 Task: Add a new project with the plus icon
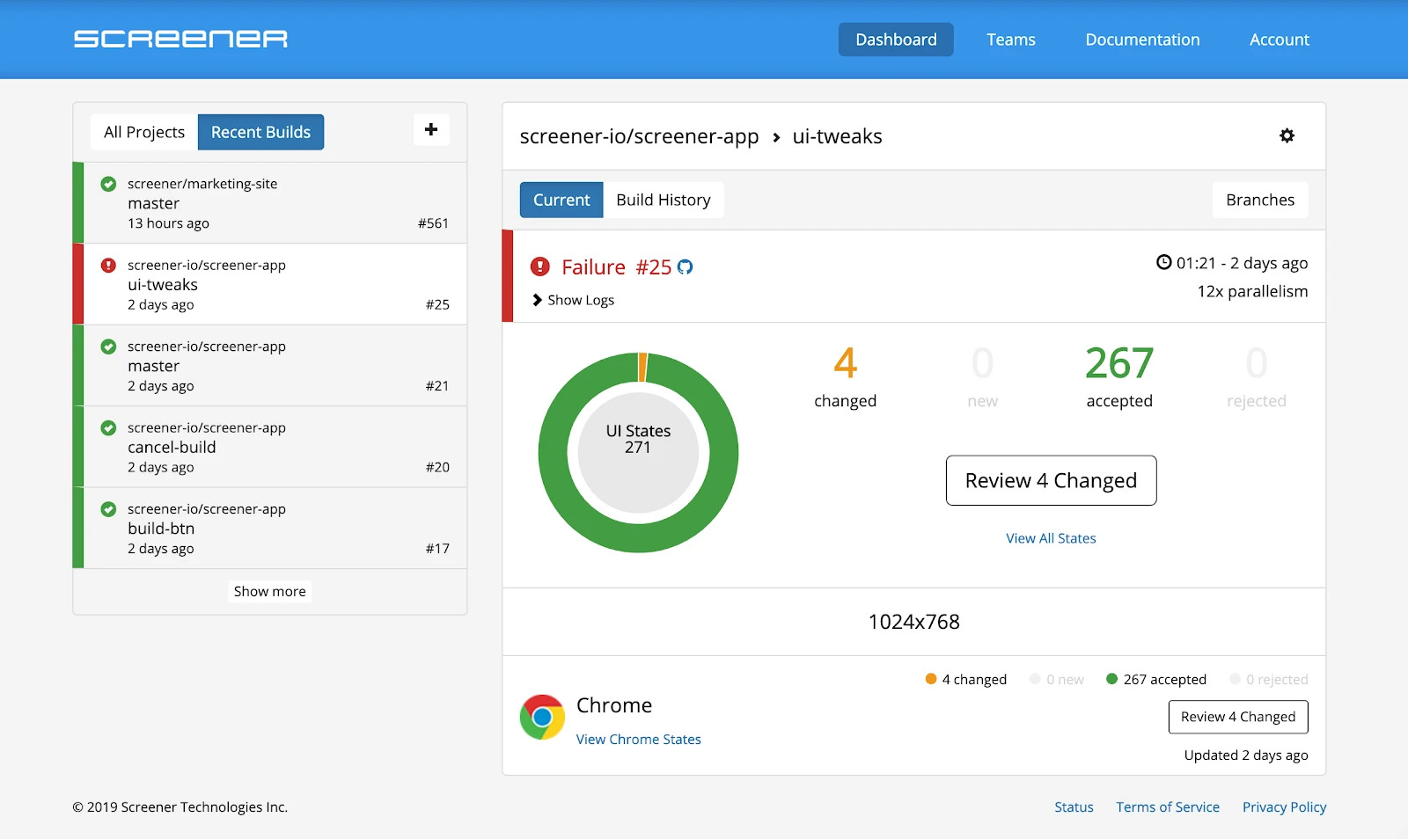pos(431,129)
